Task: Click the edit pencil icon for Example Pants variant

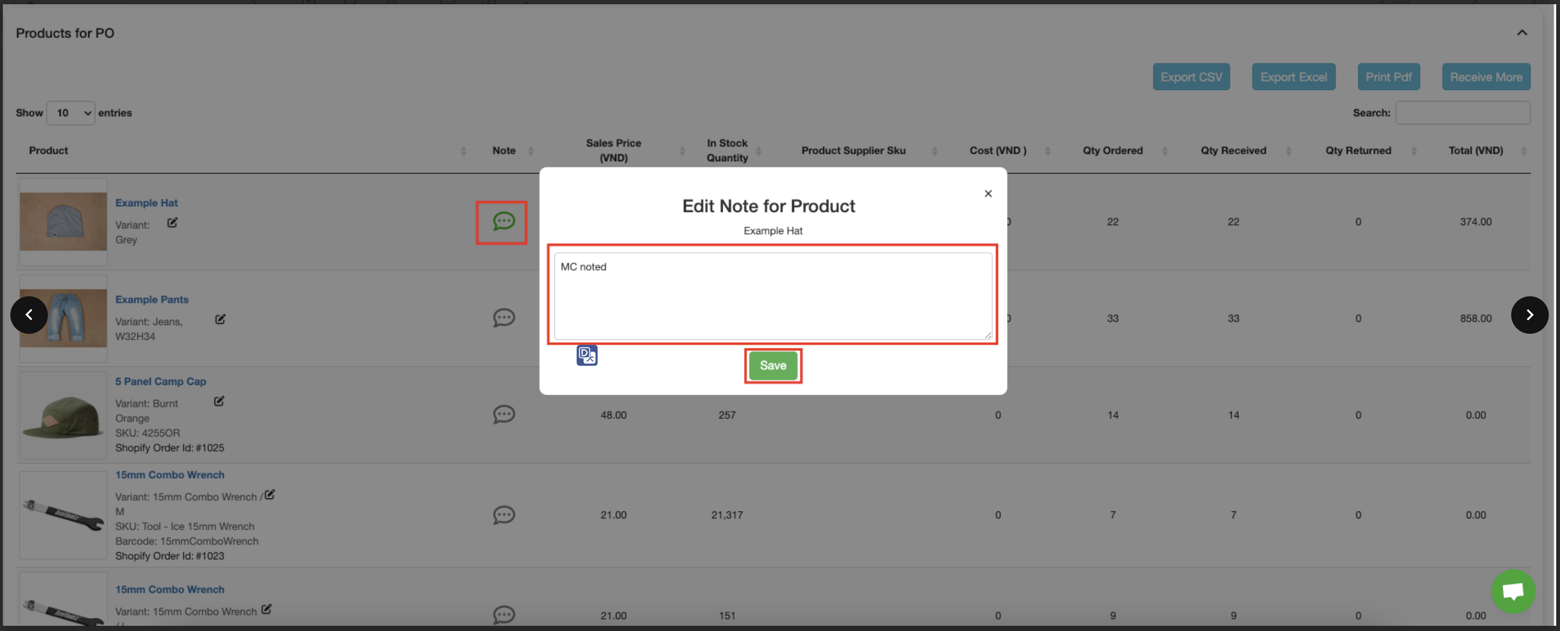Action: 220,319
